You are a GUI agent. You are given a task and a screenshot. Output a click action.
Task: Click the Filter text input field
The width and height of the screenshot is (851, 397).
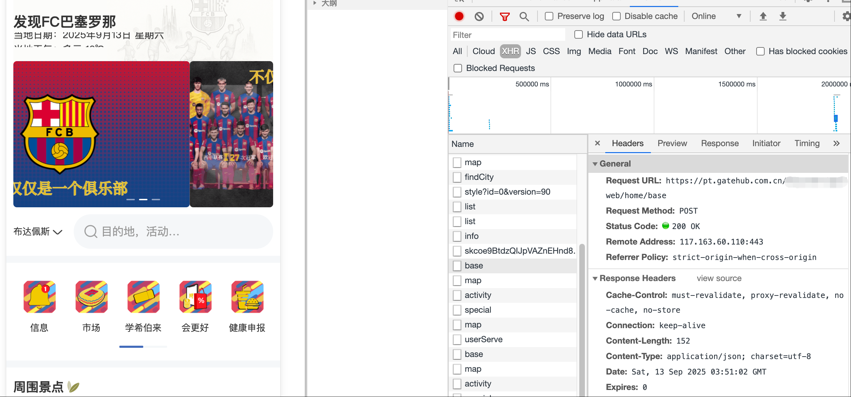tap(507, 35)
